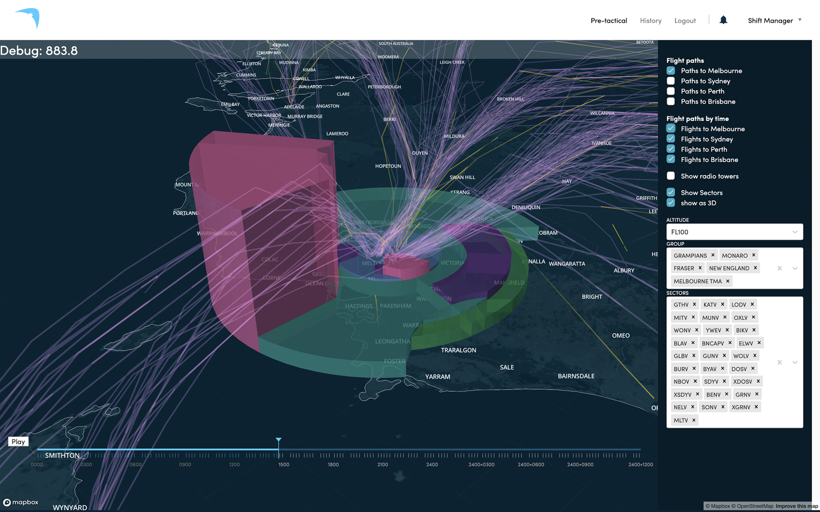Open the History page
This screenshot has height=512, width=820.
click(x=650, y=20)
